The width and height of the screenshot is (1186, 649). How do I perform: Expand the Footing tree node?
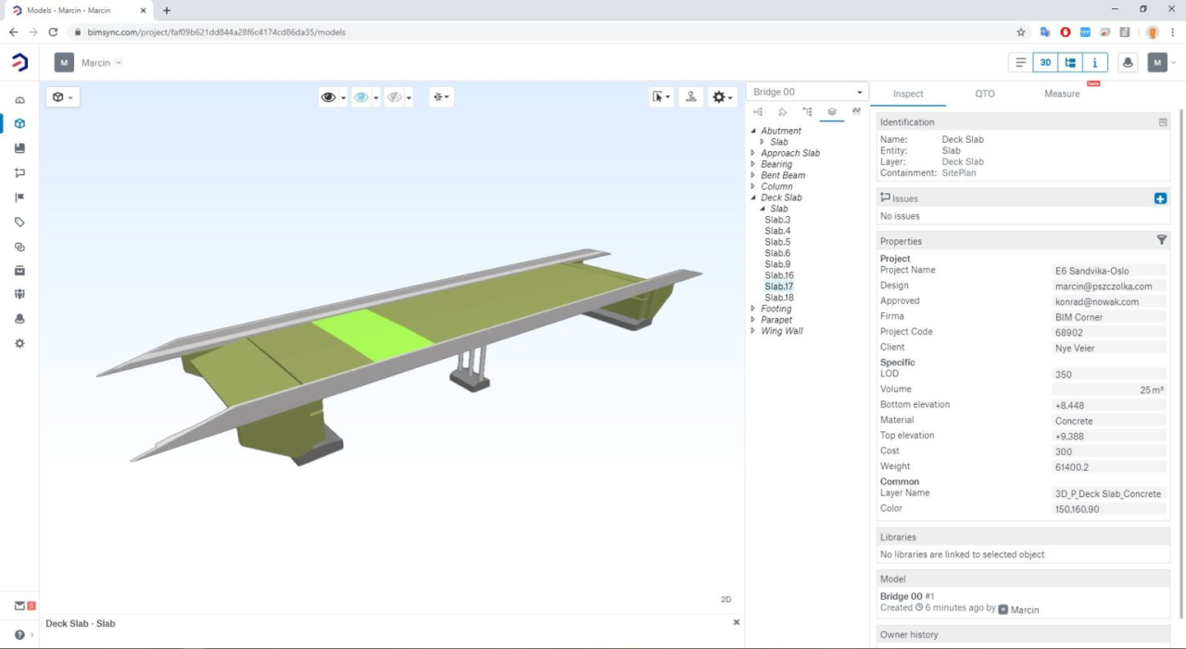753,309
